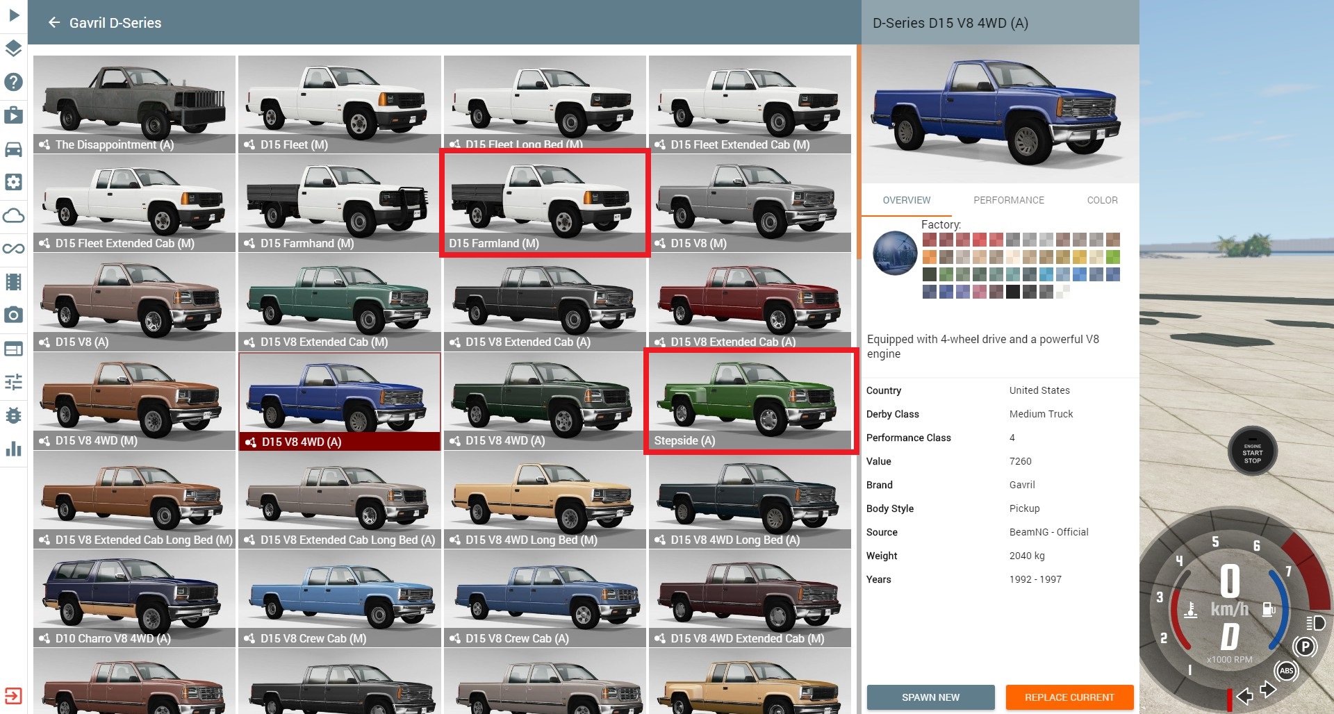Screen dimensions: 1334x714
Task: Select the D15 V8 Crew Cab (A)
Action: point(545,598)
